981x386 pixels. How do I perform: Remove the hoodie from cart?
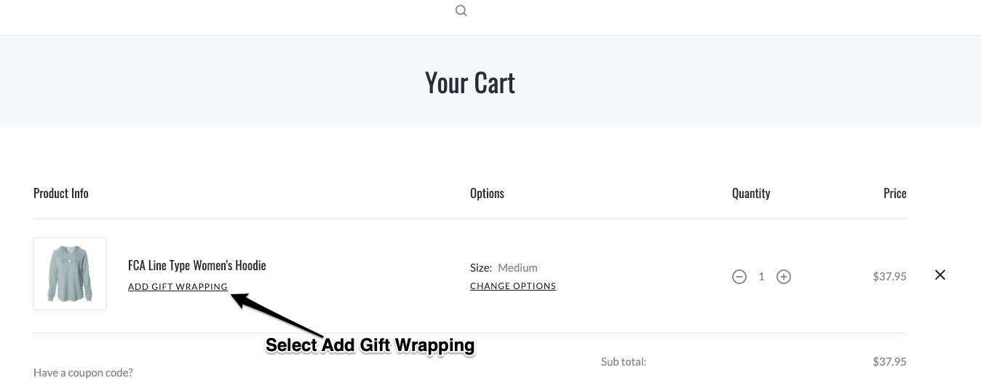click(x=940, y=275)
